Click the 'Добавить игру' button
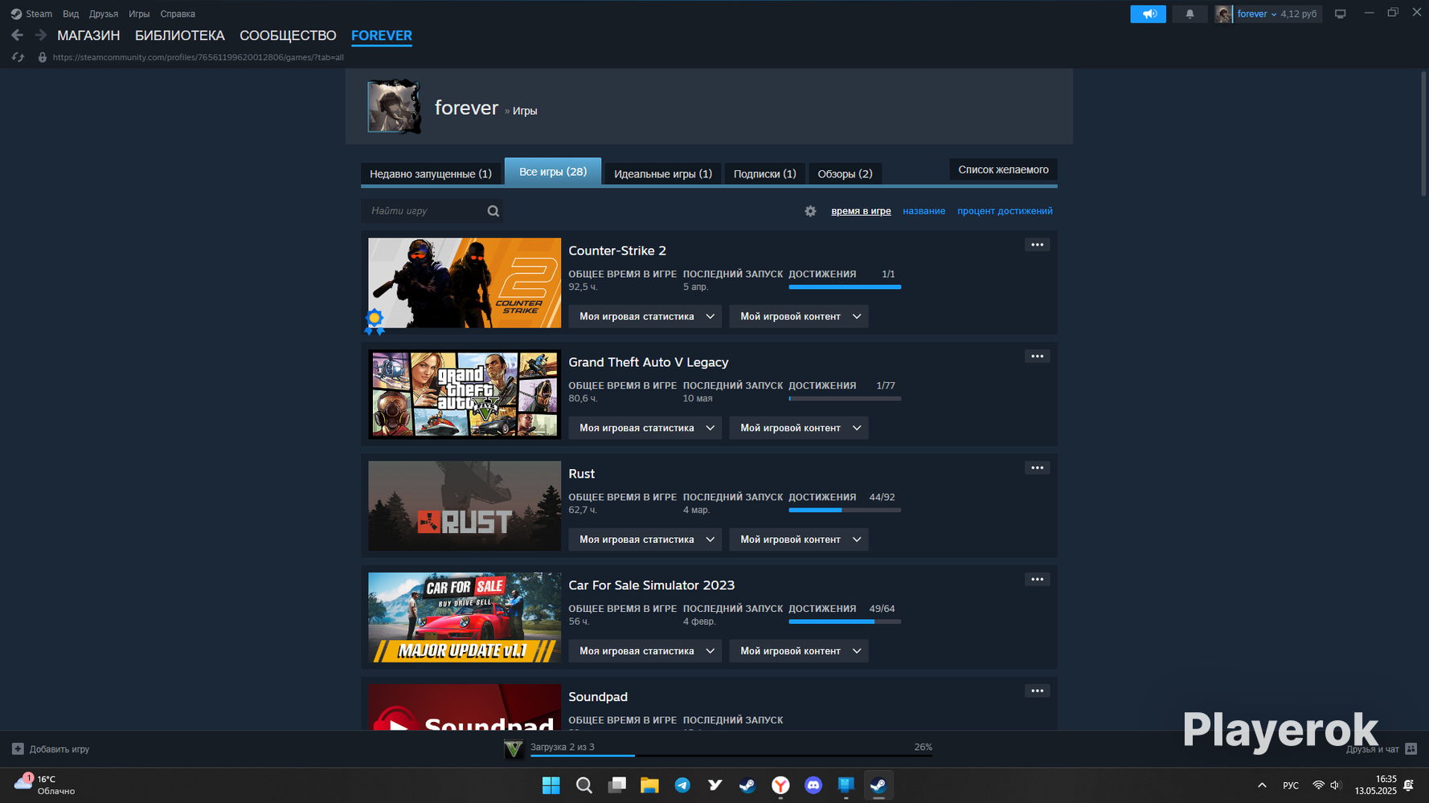This screenshot has height=803, width=1429. (51, 749)
